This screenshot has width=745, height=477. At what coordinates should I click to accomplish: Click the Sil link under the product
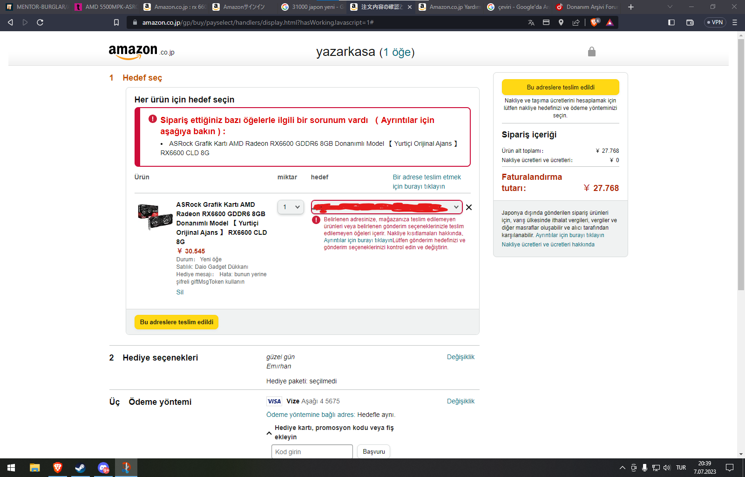click(x=180, y=293)
